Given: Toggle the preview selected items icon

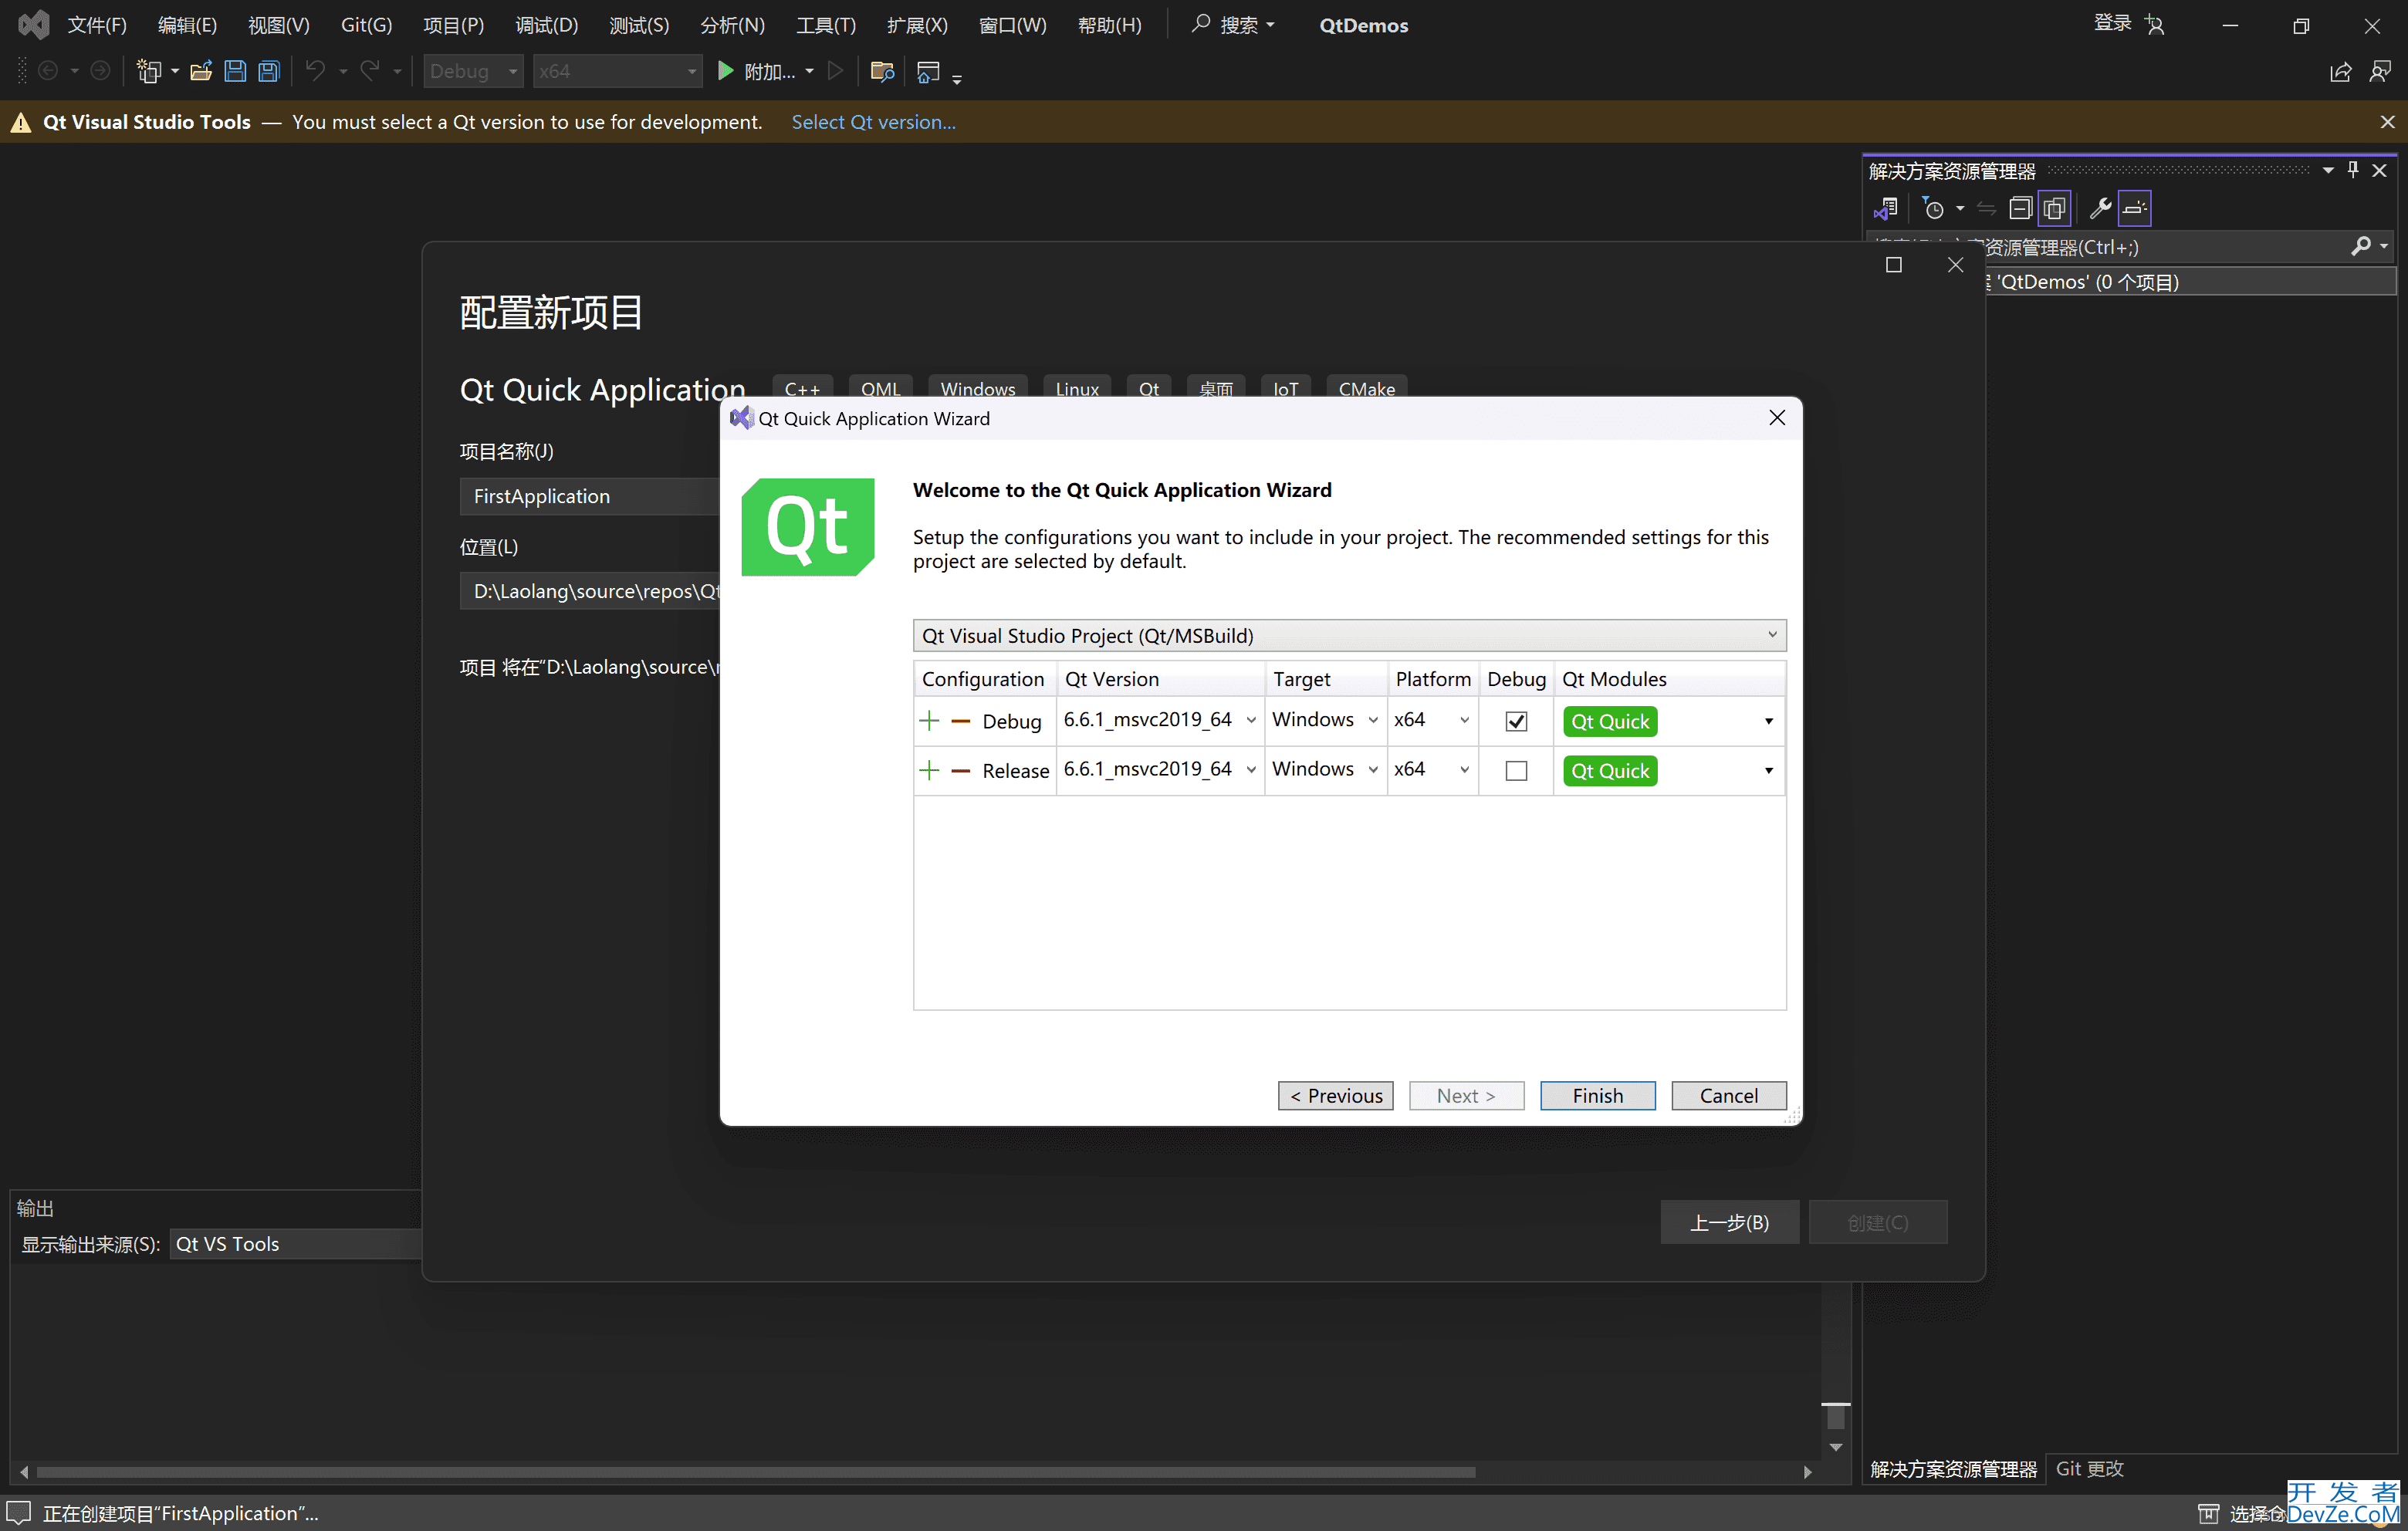Looking at the screenshot, I should pos(2134,208).
